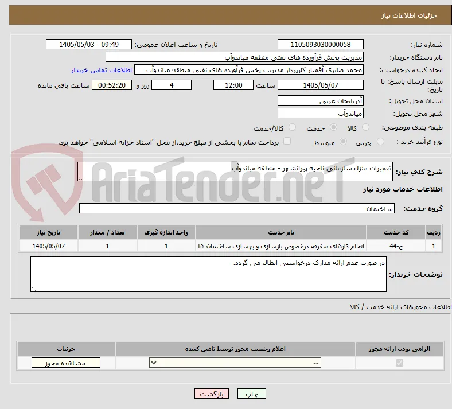Click the deadline hour field 12:00
452x409 pixels.
click(x=233, y=85)
